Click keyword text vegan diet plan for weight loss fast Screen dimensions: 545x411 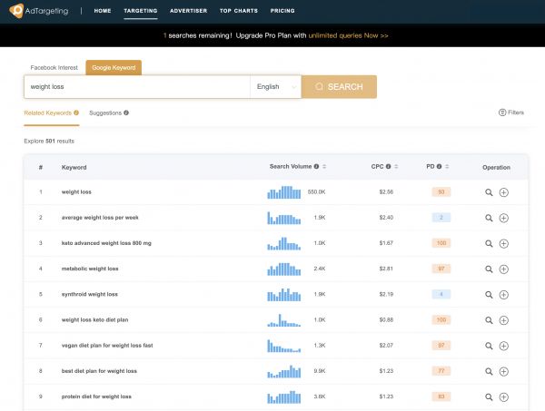[x=107, y=346]
